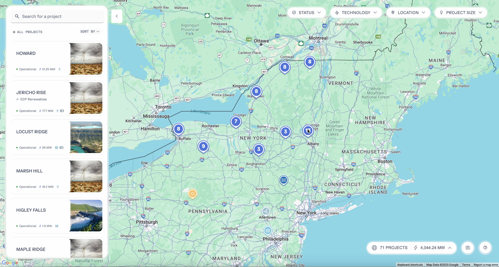Open the Sort By menu
Viewport: 499px width, 267px height.
(90, 32)
